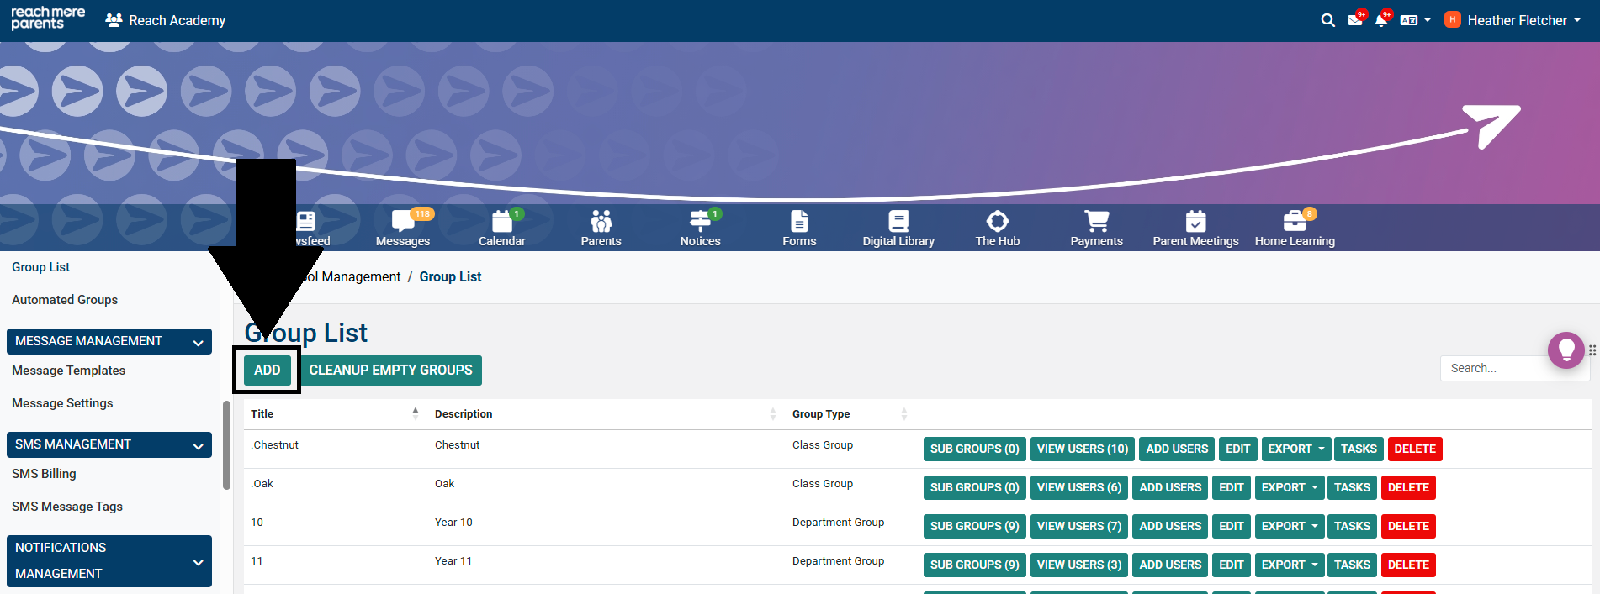Open Message Templates in sidebar
1600x594 pixels.
68,371
